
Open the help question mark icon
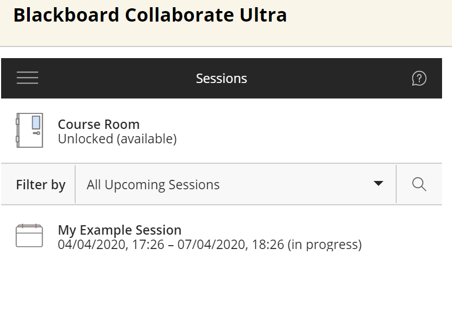419,79
